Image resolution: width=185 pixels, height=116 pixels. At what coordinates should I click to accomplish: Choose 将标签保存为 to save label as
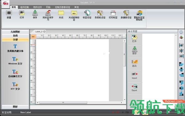coord(48,13)
